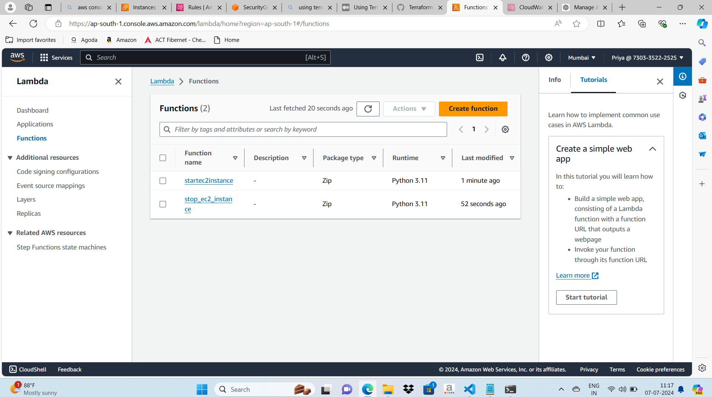712x397 pixels.
Task: Open CloudShell from the footer
Action: [x=28, y=370]
